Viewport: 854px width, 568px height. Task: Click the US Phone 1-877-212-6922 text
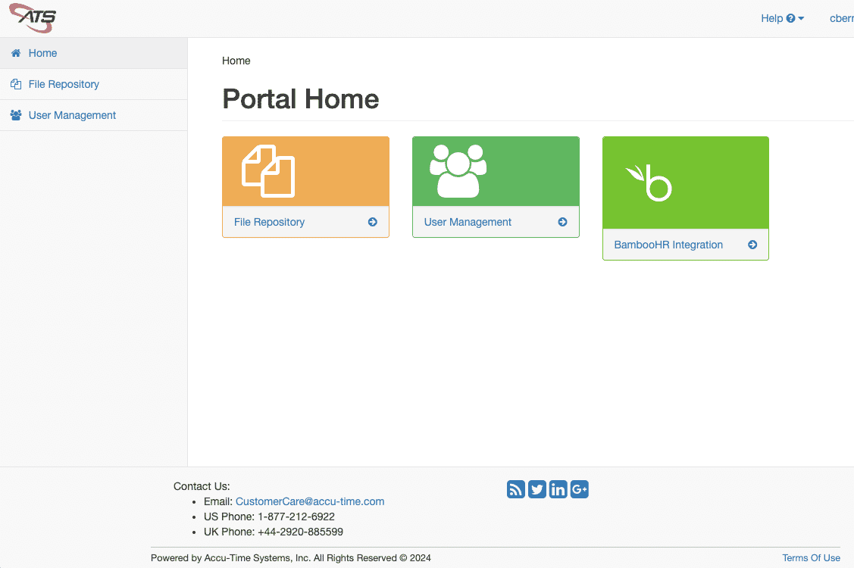coord(269,517)
